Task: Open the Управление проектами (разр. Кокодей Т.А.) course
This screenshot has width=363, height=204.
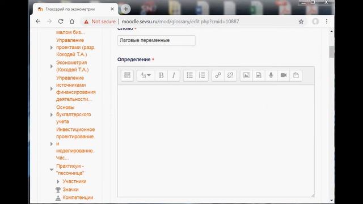Action: pos(75,48)
